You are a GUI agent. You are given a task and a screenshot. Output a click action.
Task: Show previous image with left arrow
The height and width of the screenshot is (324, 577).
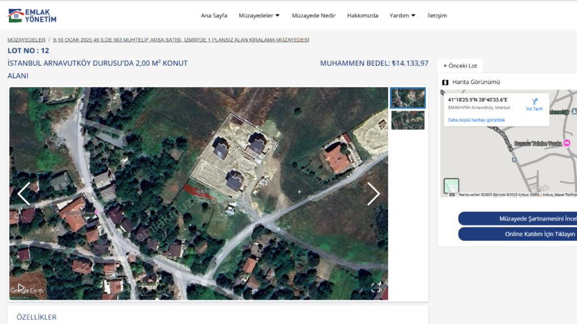point(24,193)
